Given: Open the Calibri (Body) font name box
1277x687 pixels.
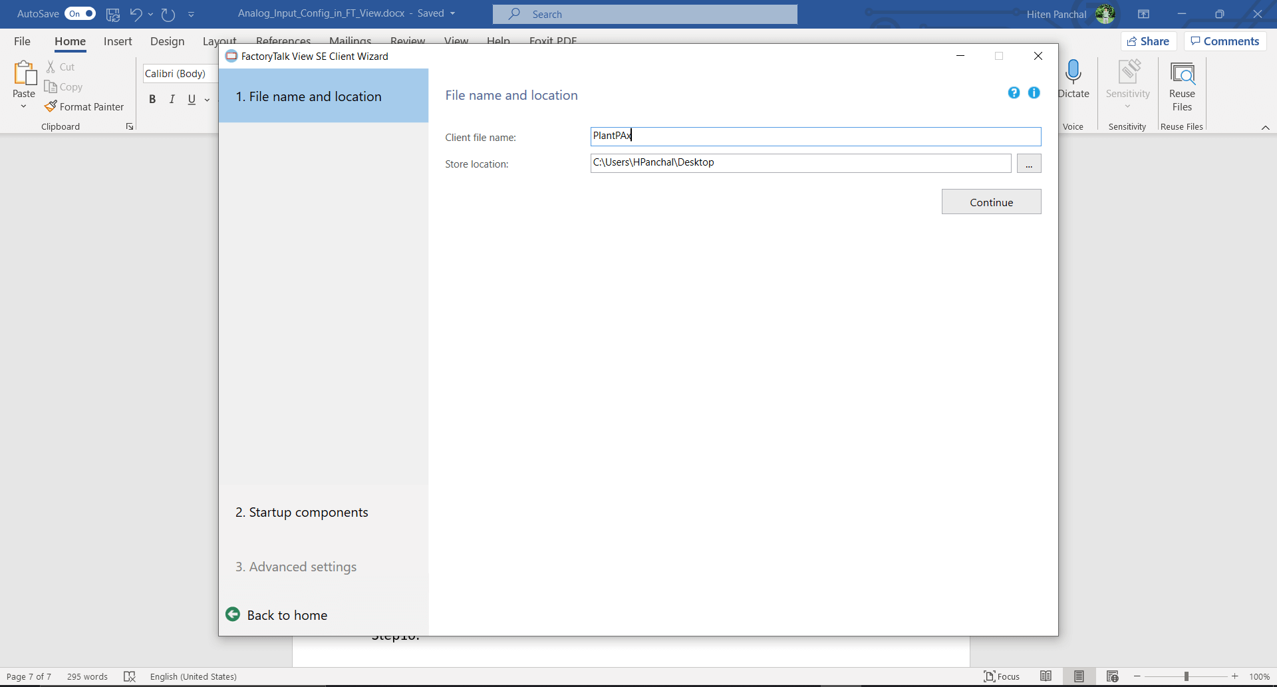Looking at the screenshot, I should (180, 74).
